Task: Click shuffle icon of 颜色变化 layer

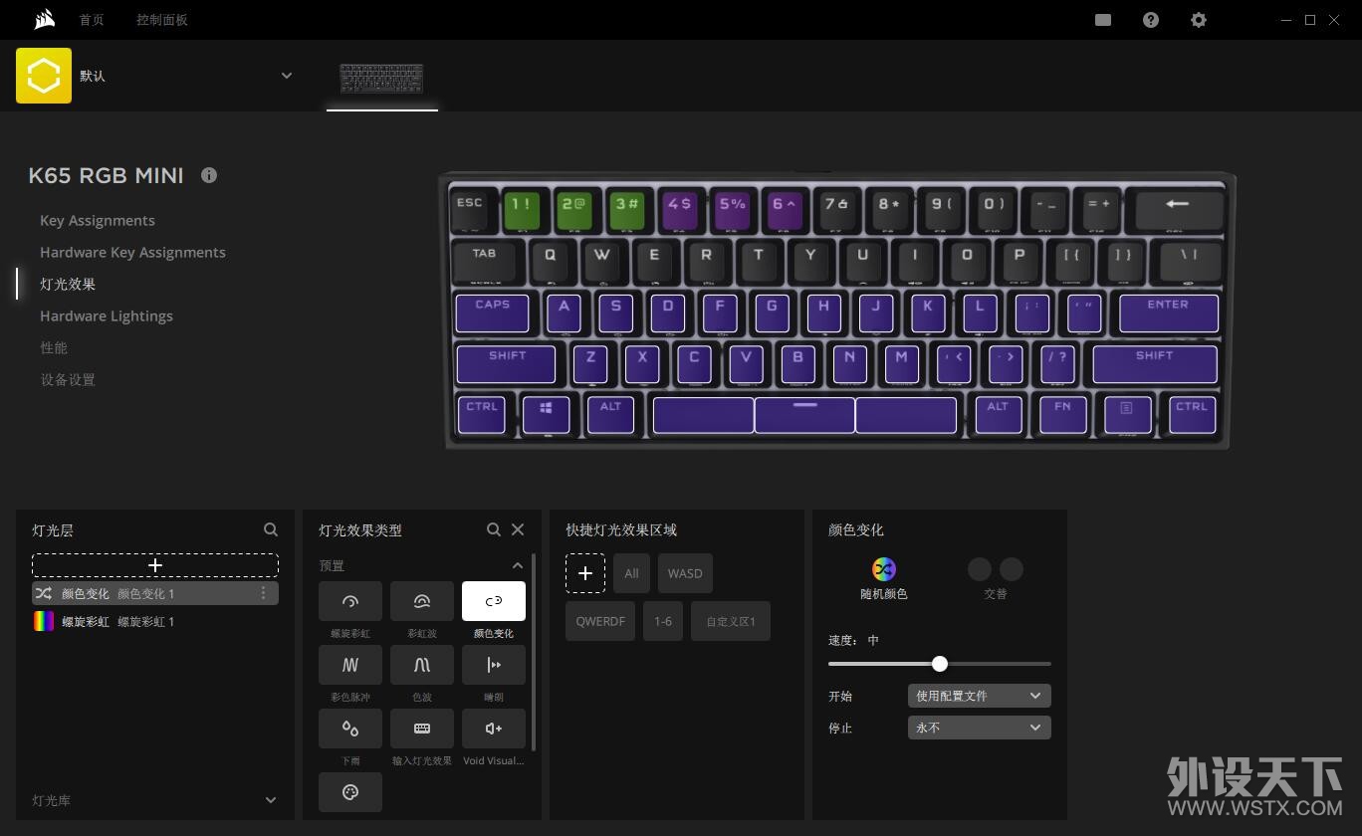Action: pos(44,593)
